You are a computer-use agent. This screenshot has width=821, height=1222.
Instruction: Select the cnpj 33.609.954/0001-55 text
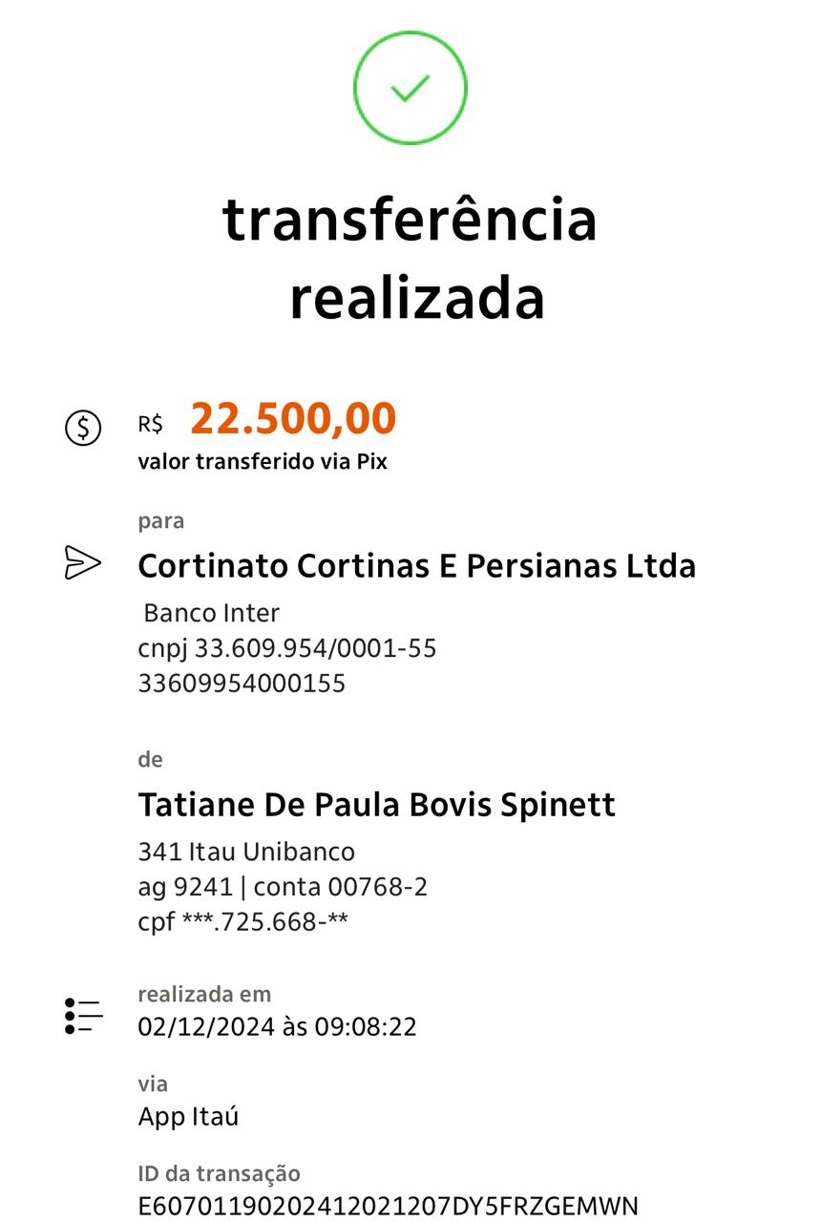click(287, 648)
